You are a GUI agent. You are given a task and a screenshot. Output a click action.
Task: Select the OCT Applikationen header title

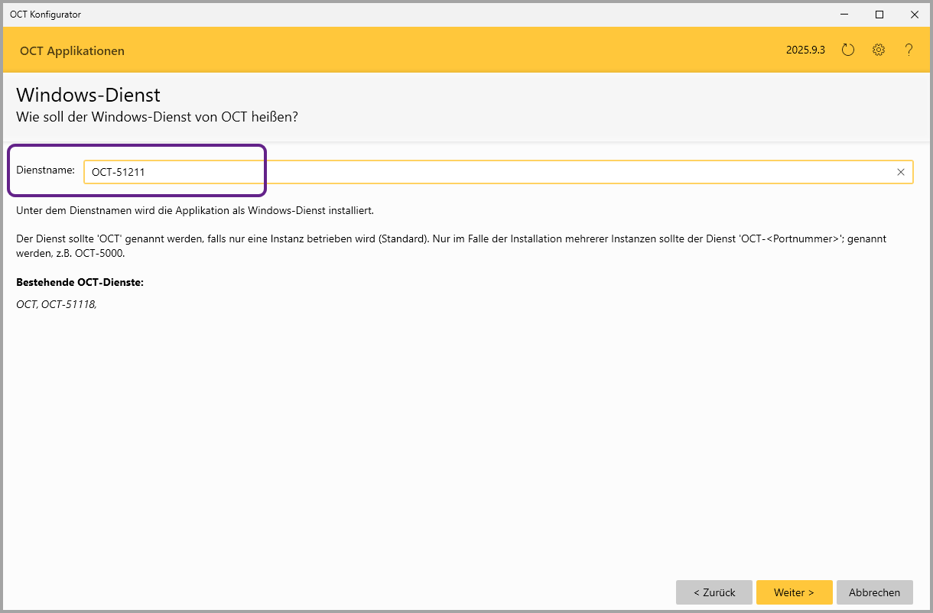point(72,51)
